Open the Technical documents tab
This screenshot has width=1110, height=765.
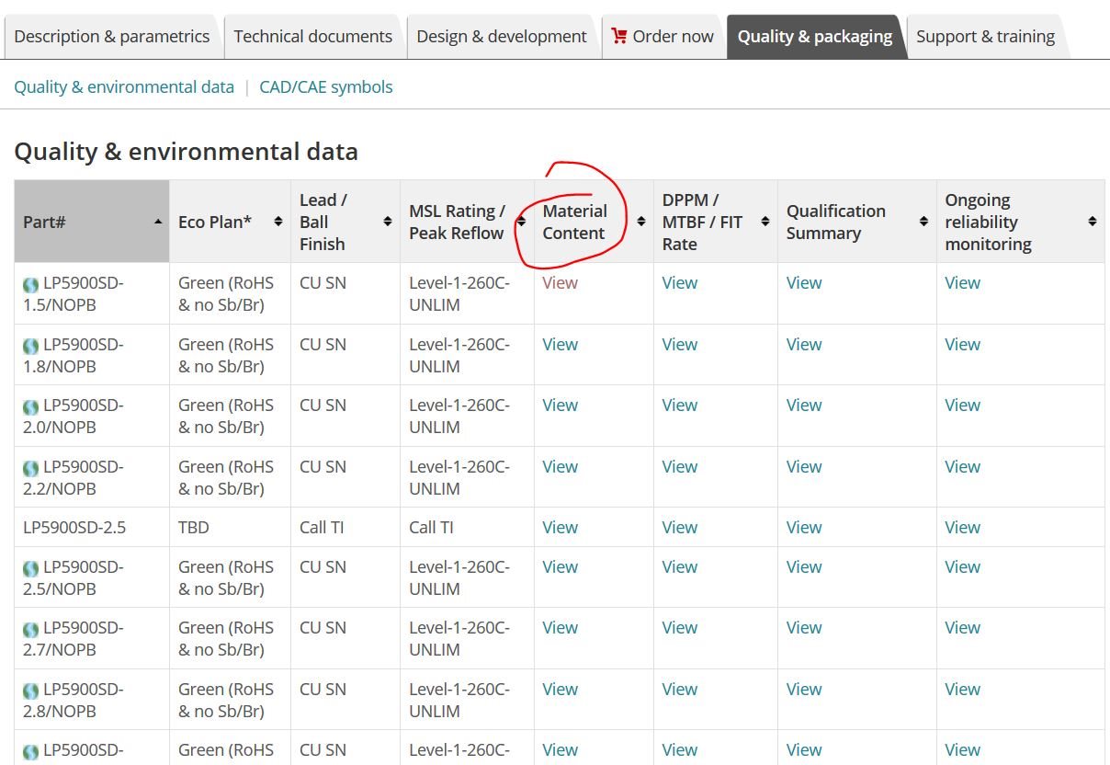[x=312, y=37]
